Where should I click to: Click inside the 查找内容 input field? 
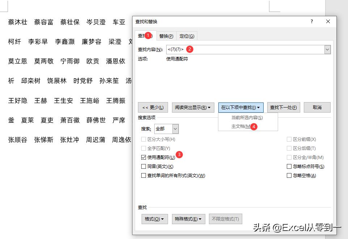pyautogui.click(x=235, y=49)
